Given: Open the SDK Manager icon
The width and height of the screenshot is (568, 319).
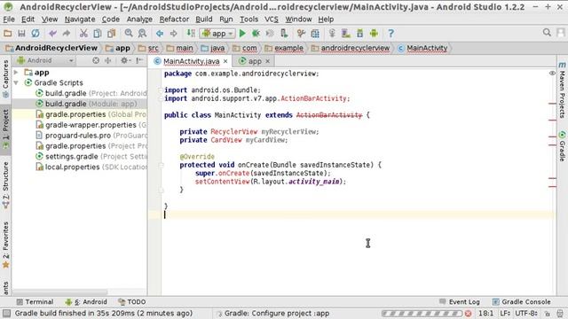Looking at the screenshot, I should pyautogui.click(x=360, y=34).
